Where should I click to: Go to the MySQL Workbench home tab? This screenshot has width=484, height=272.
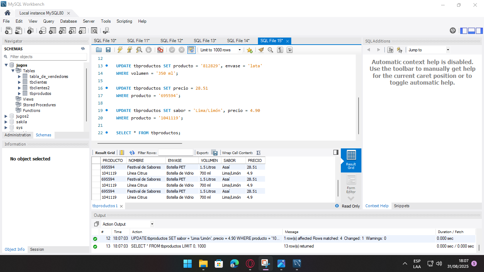tap(7, 13)
